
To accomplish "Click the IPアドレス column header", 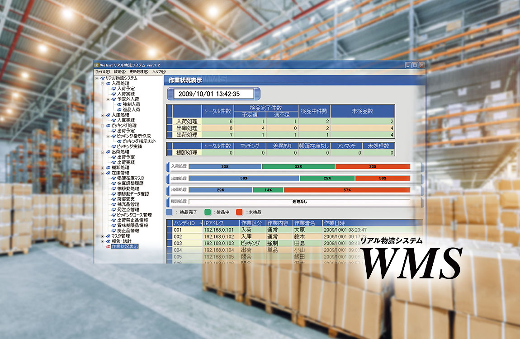I will [x=221, y=223].
